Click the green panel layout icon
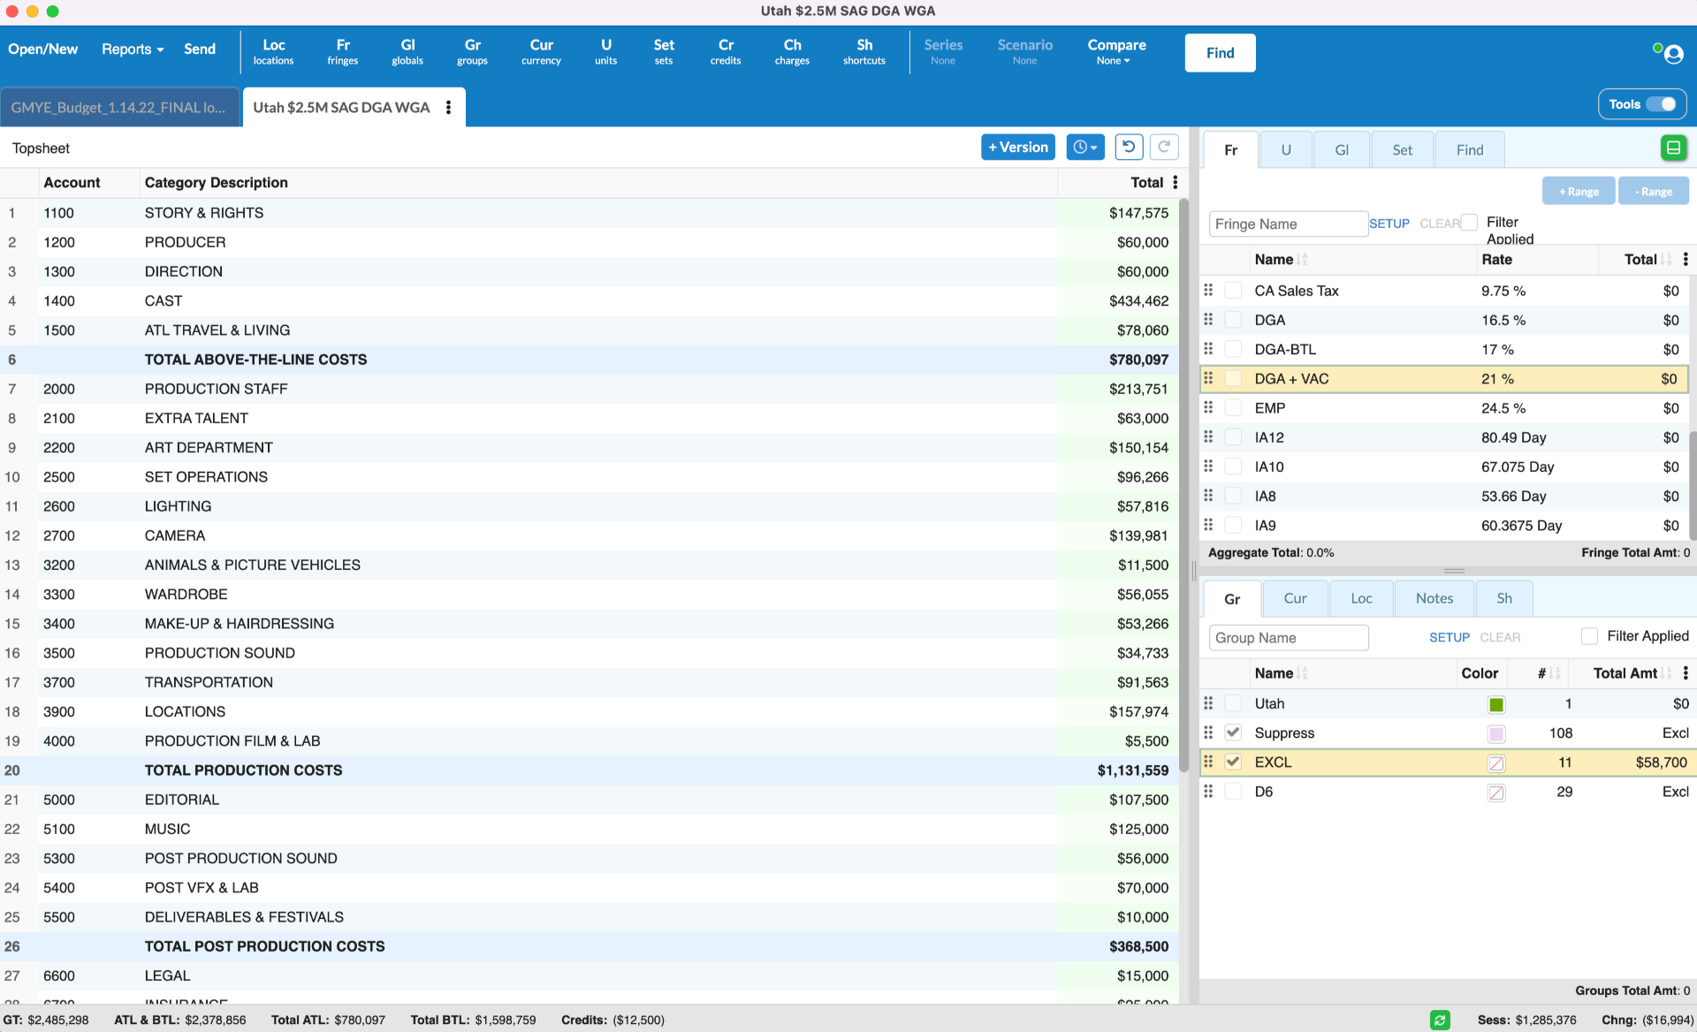The image size is (1697, 1032). (1672, 148)
